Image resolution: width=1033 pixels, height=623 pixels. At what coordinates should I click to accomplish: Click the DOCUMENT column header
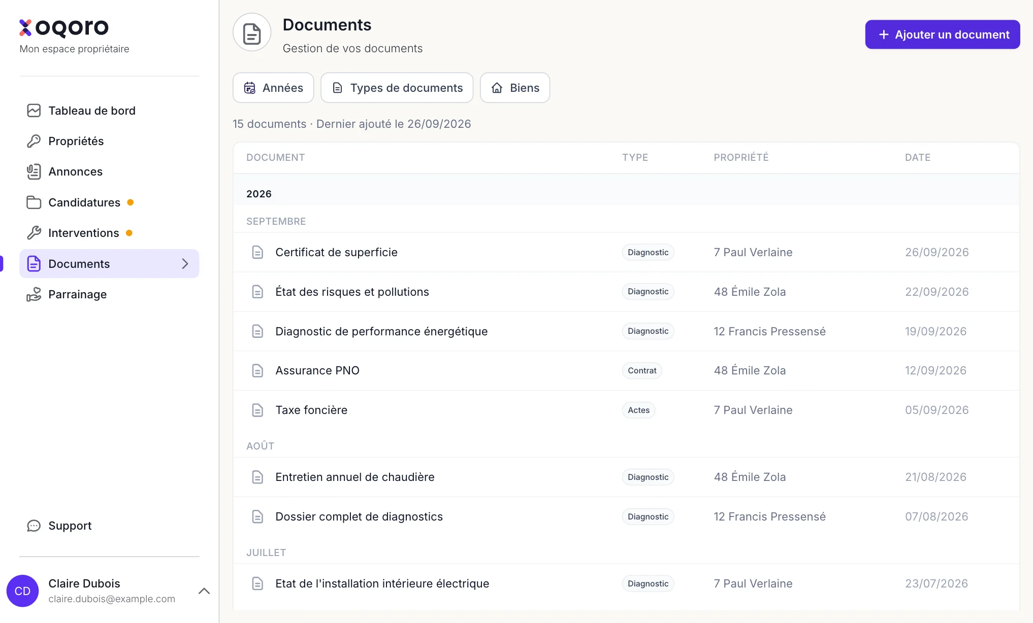click(276, 157)
